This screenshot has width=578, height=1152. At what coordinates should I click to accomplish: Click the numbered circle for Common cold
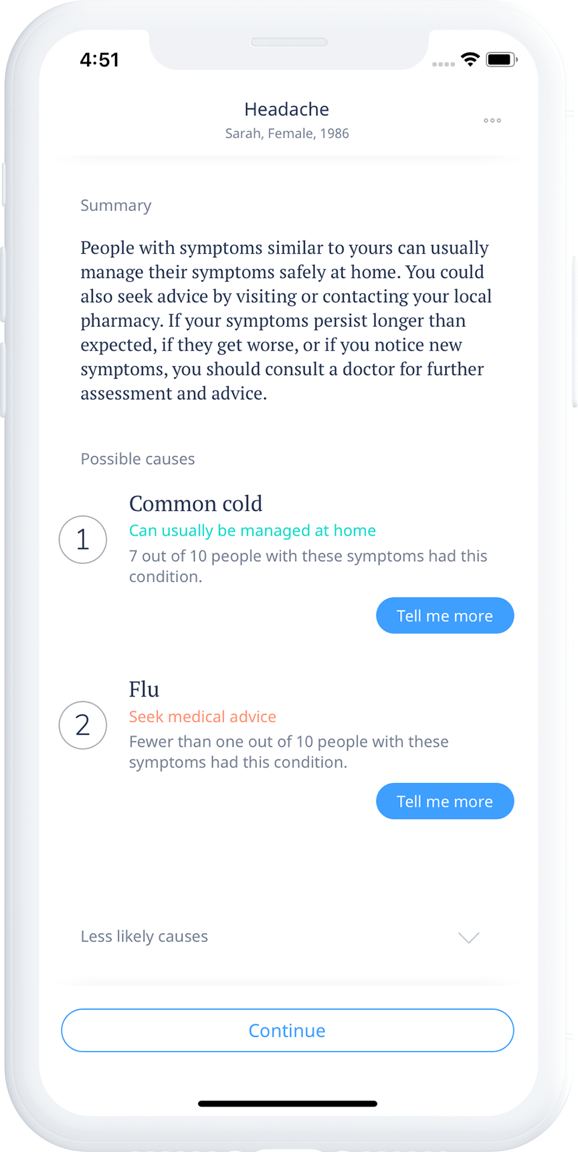click(82, 539)
